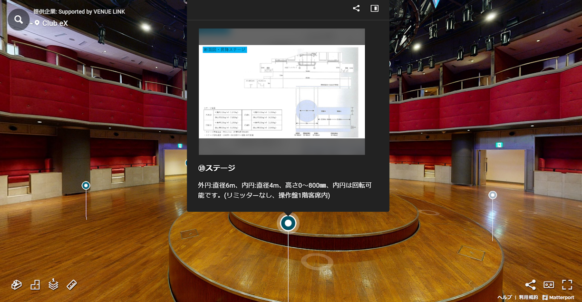Open the search magnifier button

tap(19, 19)
